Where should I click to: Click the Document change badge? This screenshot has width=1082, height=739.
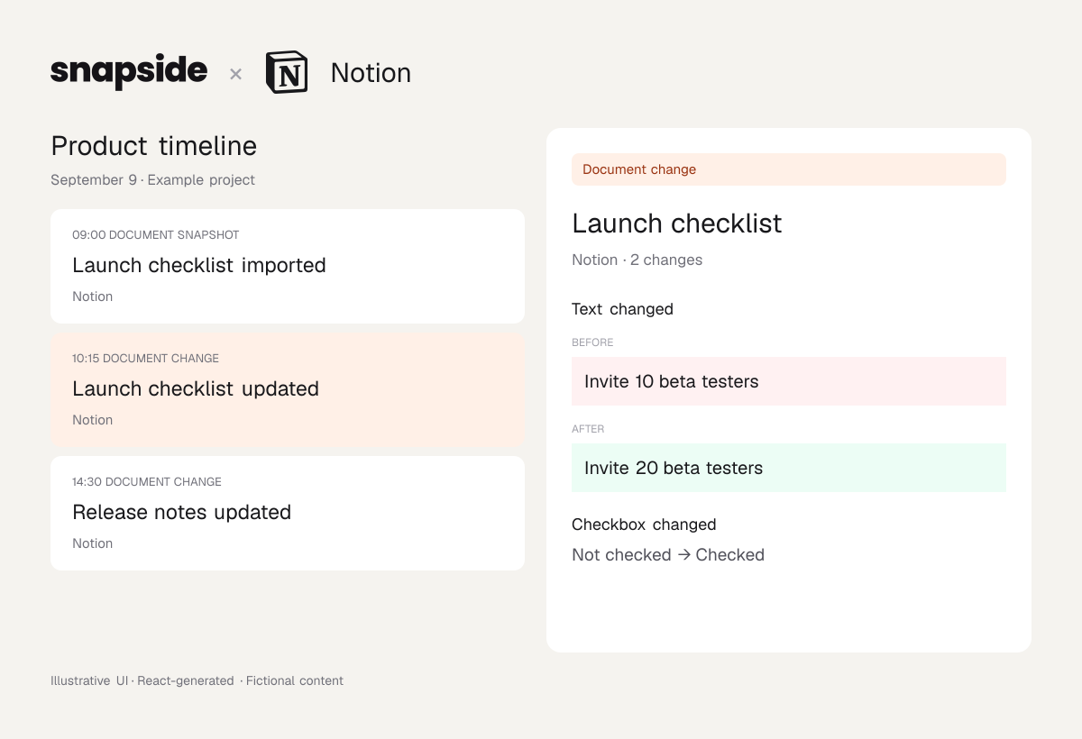click(x=789, y=169)
